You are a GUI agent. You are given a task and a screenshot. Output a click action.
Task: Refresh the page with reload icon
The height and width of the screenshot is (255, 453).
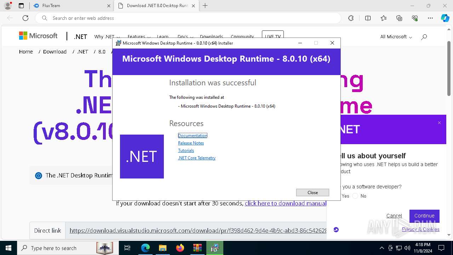(x=25, y=18)
